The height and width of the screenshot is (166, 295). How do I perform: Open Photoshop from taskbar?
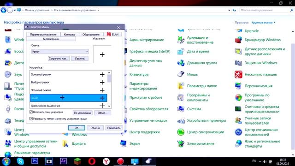35,161
